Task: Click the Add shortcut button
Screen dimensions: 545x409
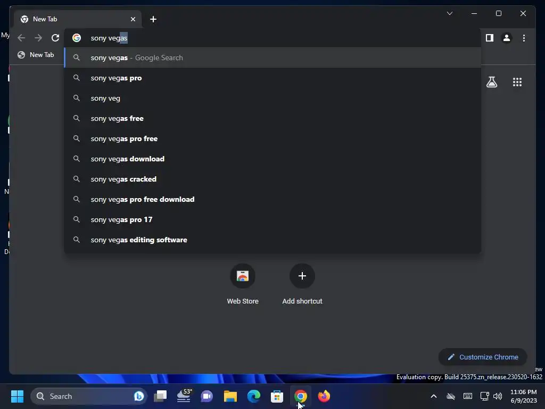Action: tap(302, 284)
